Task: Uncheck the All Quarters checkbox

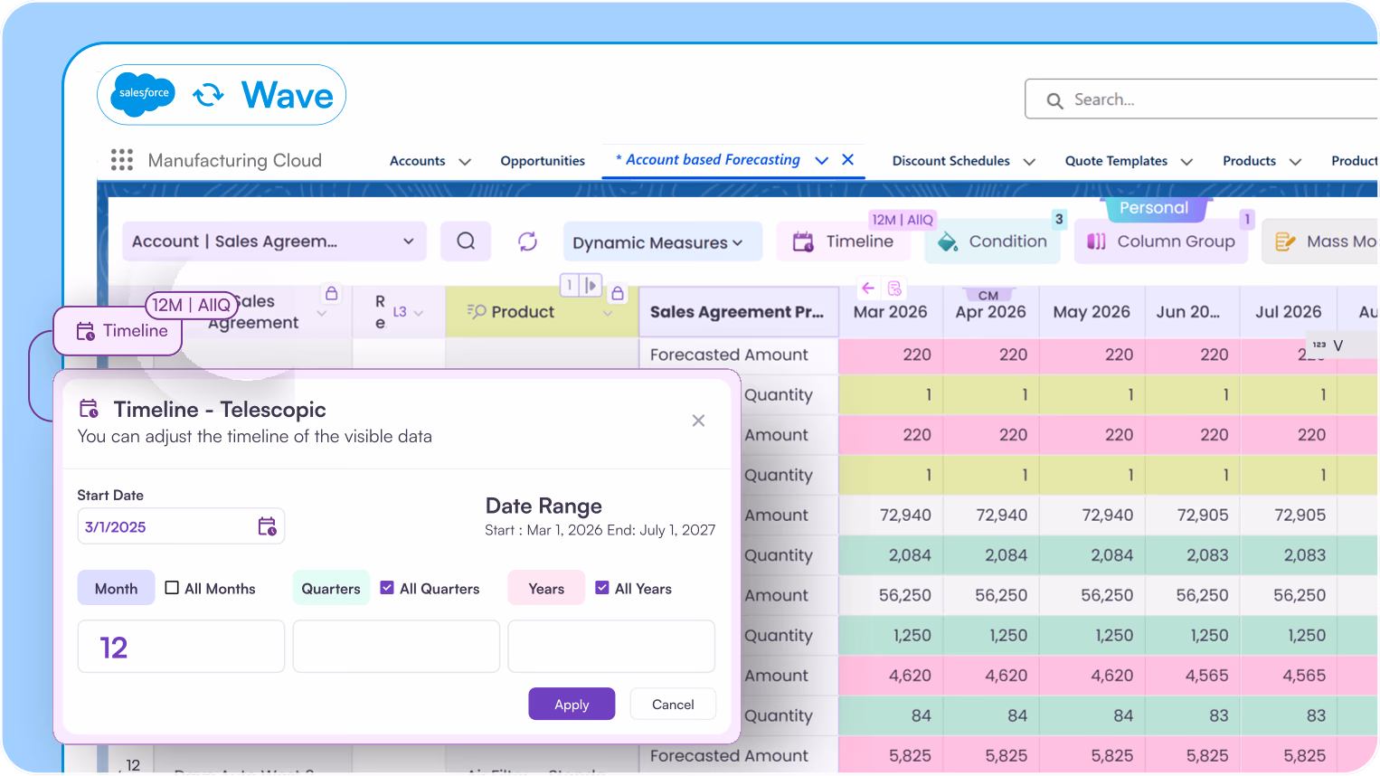Action: click(387, 588)
